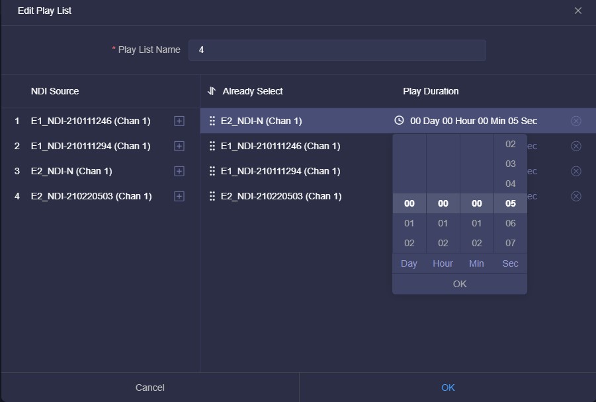Add E1_NDI-210111294 source with plus icon
596x402 pixels.
pyautogui.click(x=179, y=146)
